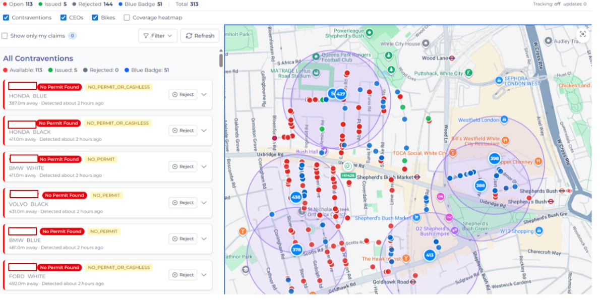Click St Nicholas Greek Orthodox Church pin
Screen dimensions: 600x300
(x=303, y=210)
